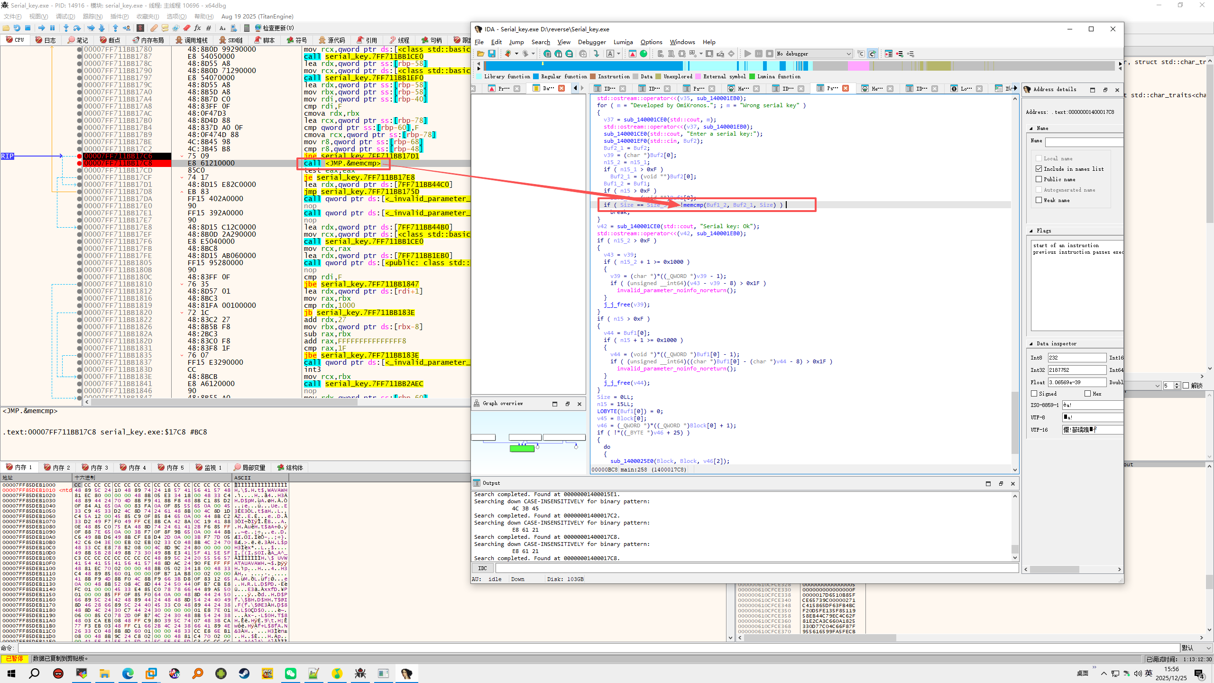Click the green circle icon in IDA toolbar
Viewport: 1214px width, 683px height.
(644, 54)
